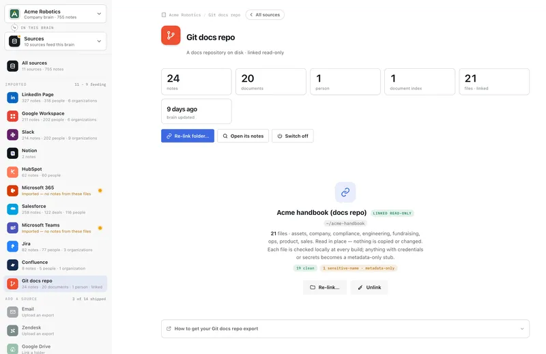Image resolution: width=546 pixels, height=354 pixels.
Task: Click the Microsoft 365 icon
Action: click(12, 190)
